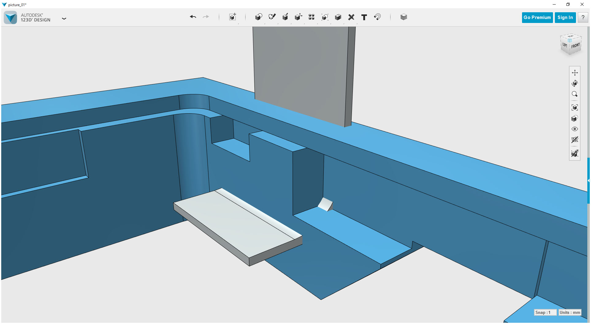Open the Material editor icon

pos(403,17)
